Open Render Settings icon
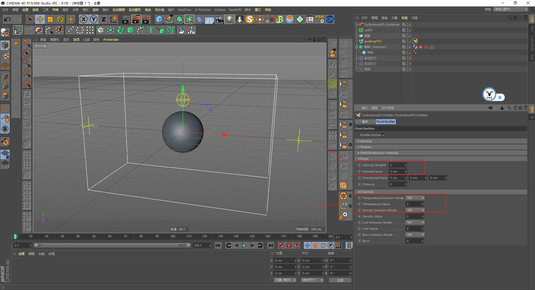Image resolution: width=535 pixels, height=290 pixels. click(147, 19)
